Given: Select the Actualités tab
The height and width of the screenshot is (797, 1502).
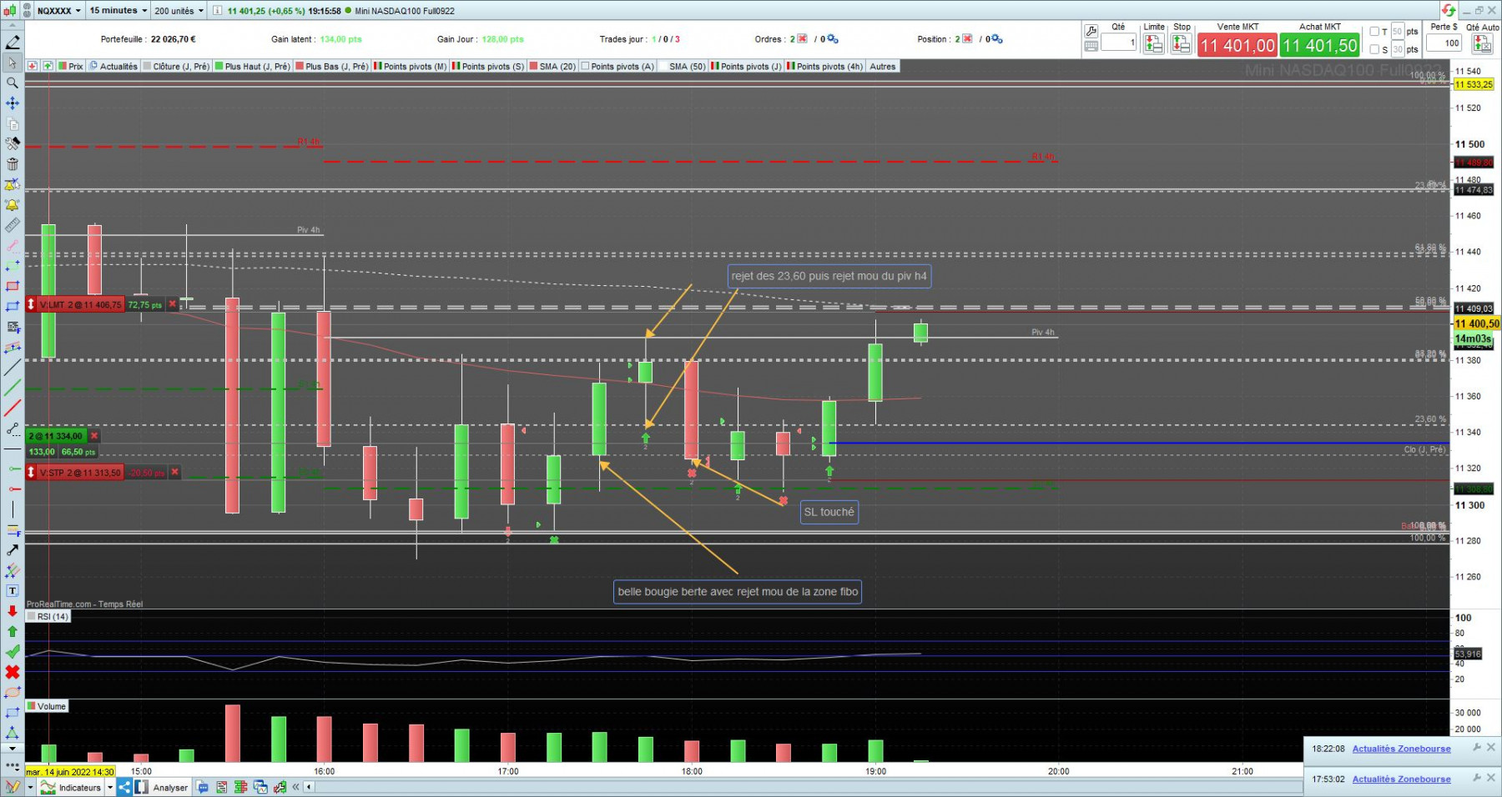Looking at the screenshot, I should click(113, 66).
